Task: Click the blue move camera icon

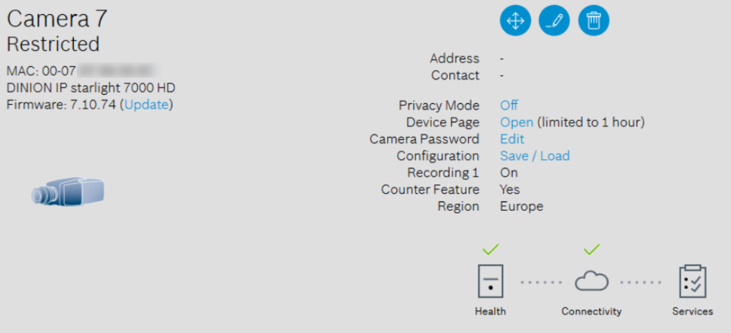Action: [x=515, y=20]
